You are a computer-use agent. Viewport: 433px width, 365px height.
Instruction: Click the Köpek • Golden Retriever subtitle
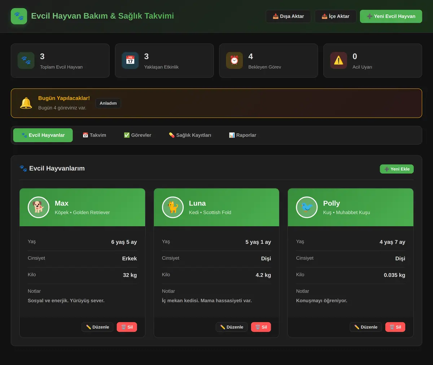(82, 213)
